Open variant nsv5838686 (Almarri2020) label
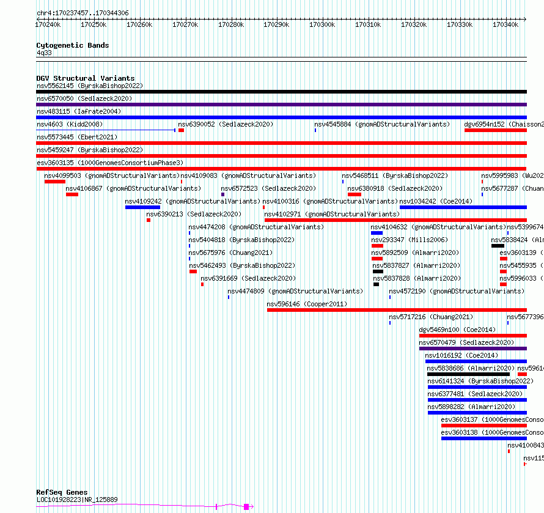Viewport: 544px width, 513px height. [x=471, y=368]
